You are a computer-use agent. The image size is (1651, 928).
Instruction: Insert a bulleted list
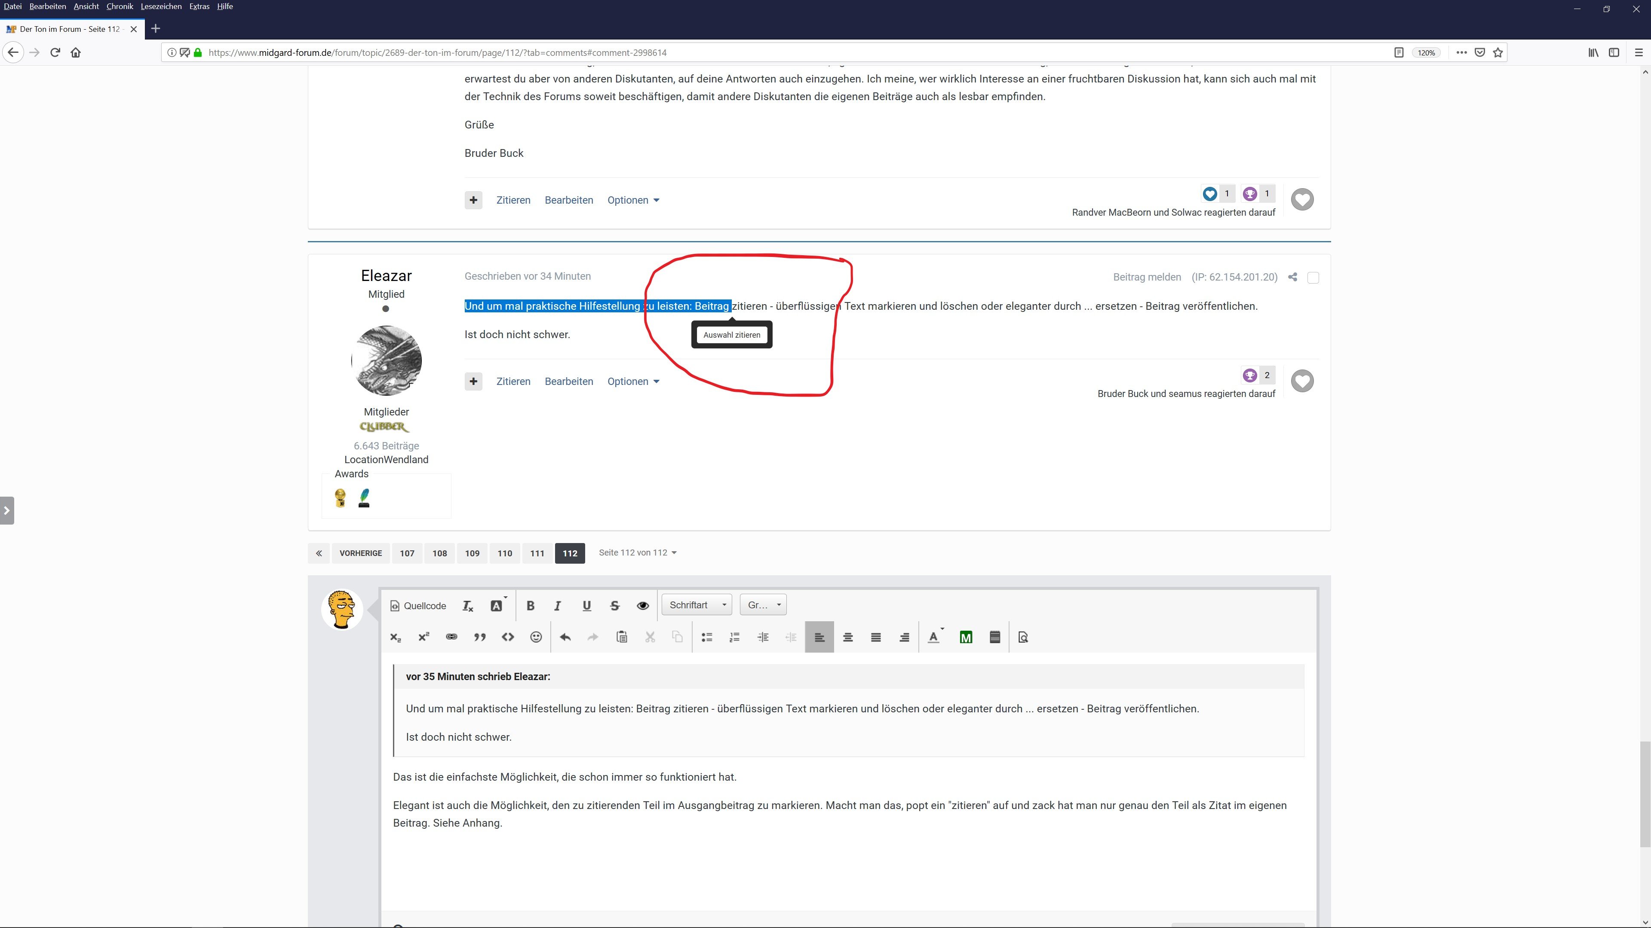[706, 637]
